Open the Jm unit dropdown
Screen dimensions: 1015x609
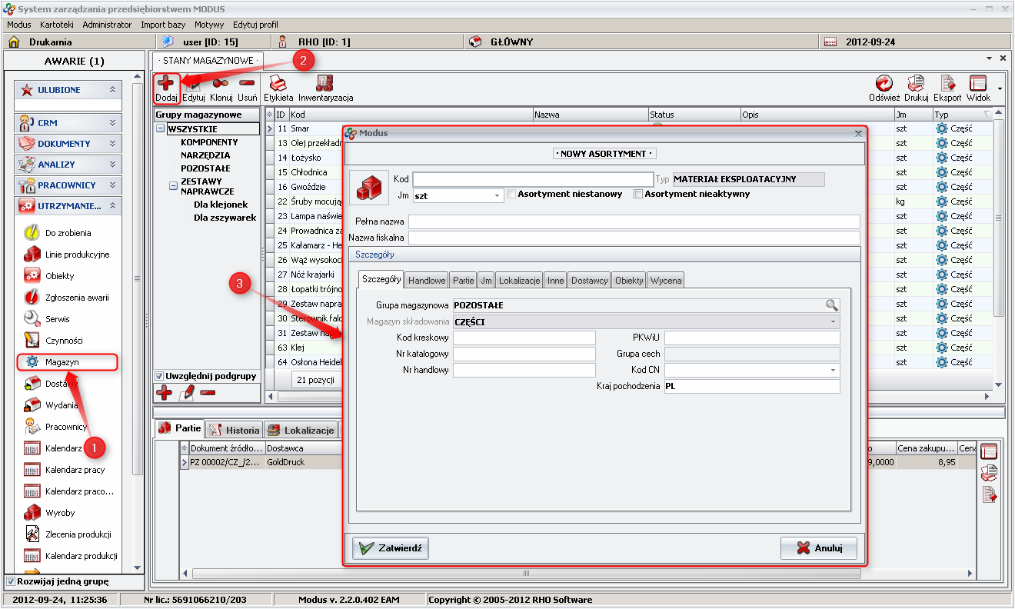(x=498, y=196)
